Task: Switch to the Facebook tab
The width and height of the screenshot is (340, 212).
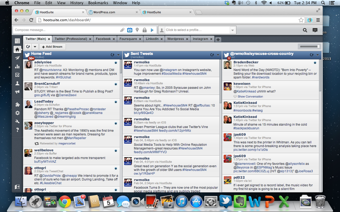Action: (x=103, y=39)
